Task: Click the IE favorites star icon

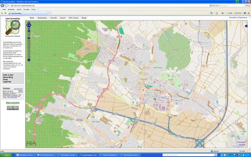Action: 2,13
